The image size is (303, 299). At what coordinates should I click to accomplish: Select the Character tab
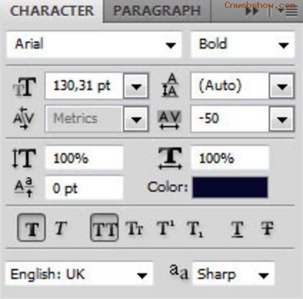(x=52, y=11)
